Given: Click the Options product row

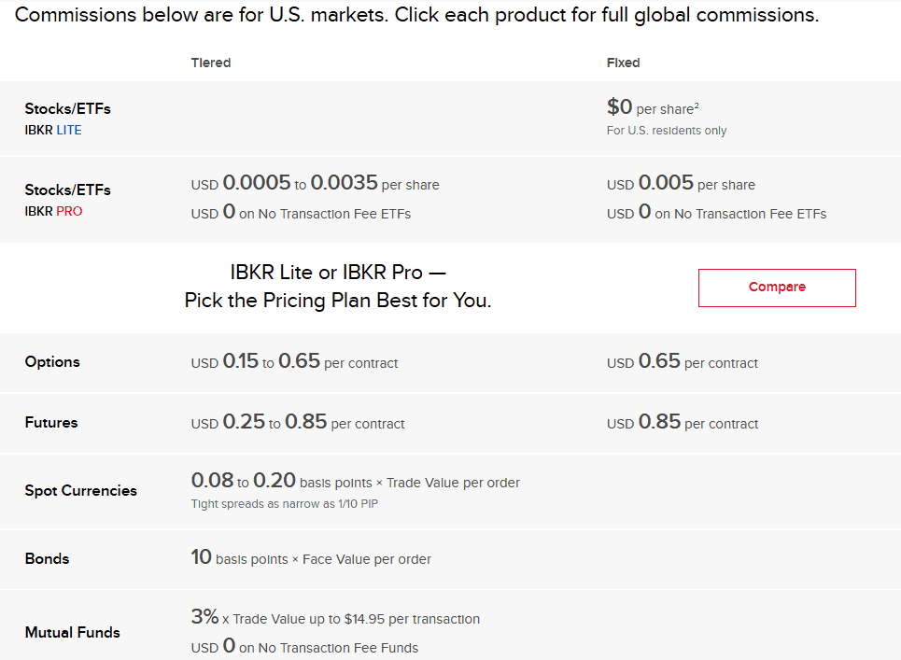Looking at the screenshot, I should (51, 362).
